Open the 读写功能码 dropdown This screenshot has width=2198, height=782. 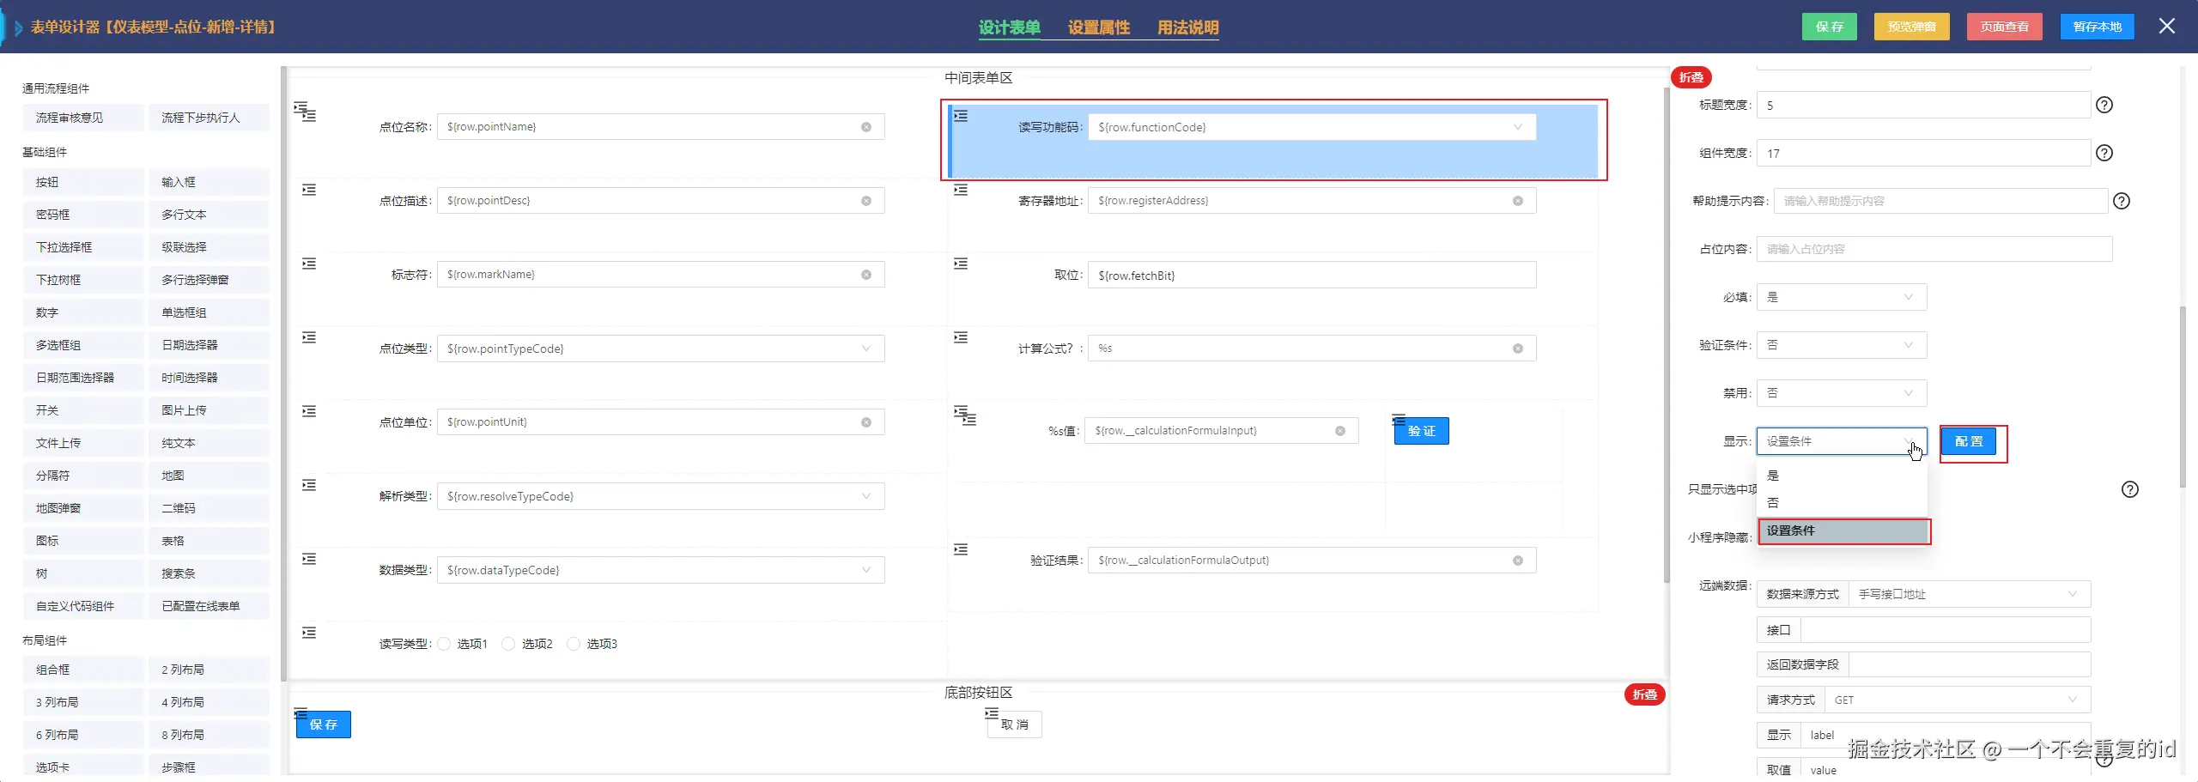click(1311, 127)
